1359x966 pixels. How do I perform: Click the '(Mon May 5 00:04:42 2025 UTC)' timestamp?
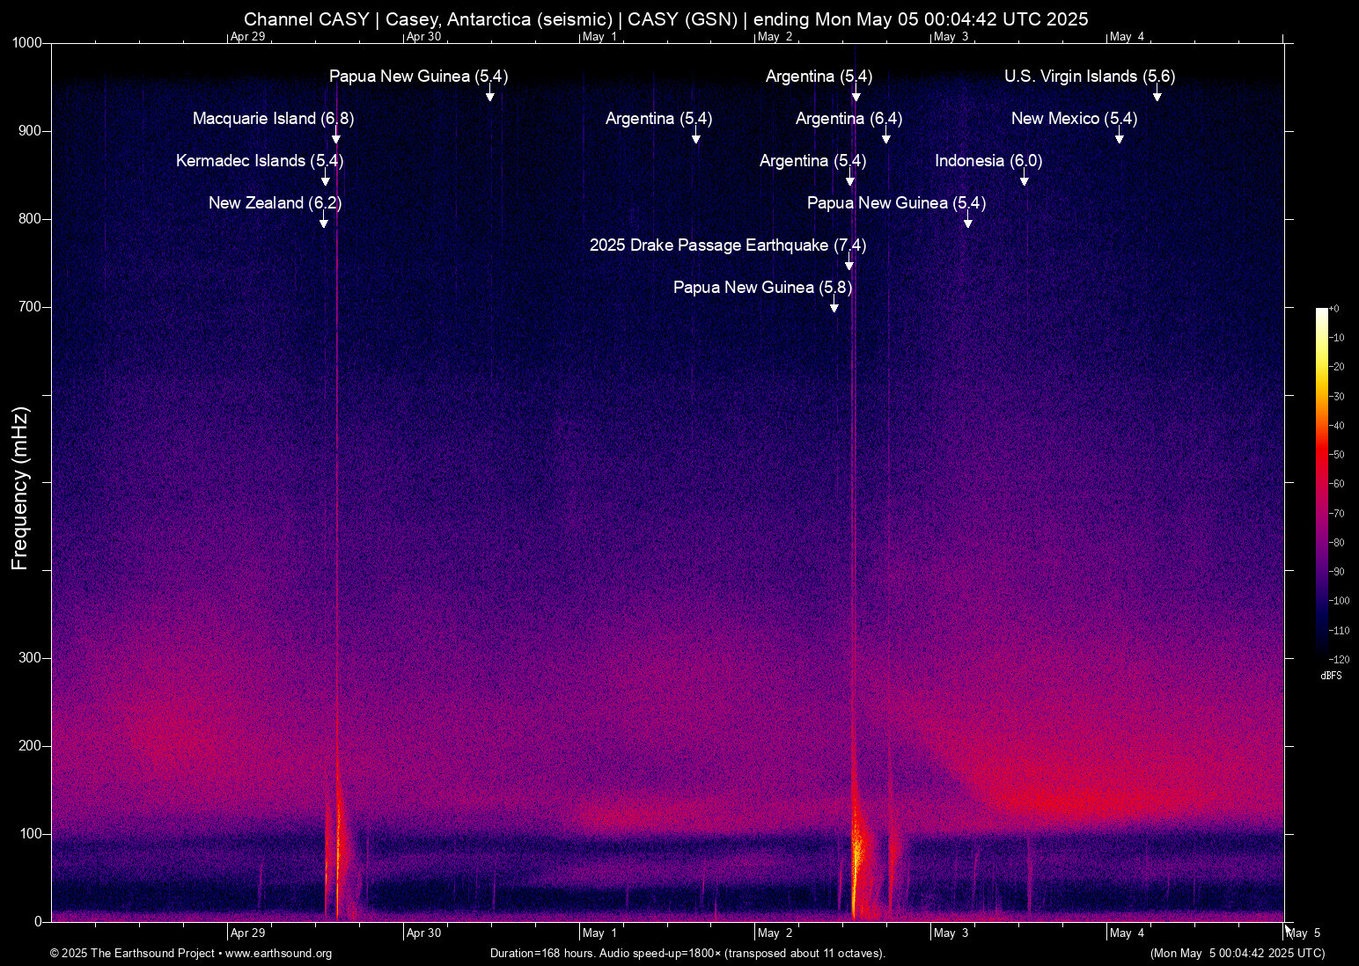(1238, 954)
